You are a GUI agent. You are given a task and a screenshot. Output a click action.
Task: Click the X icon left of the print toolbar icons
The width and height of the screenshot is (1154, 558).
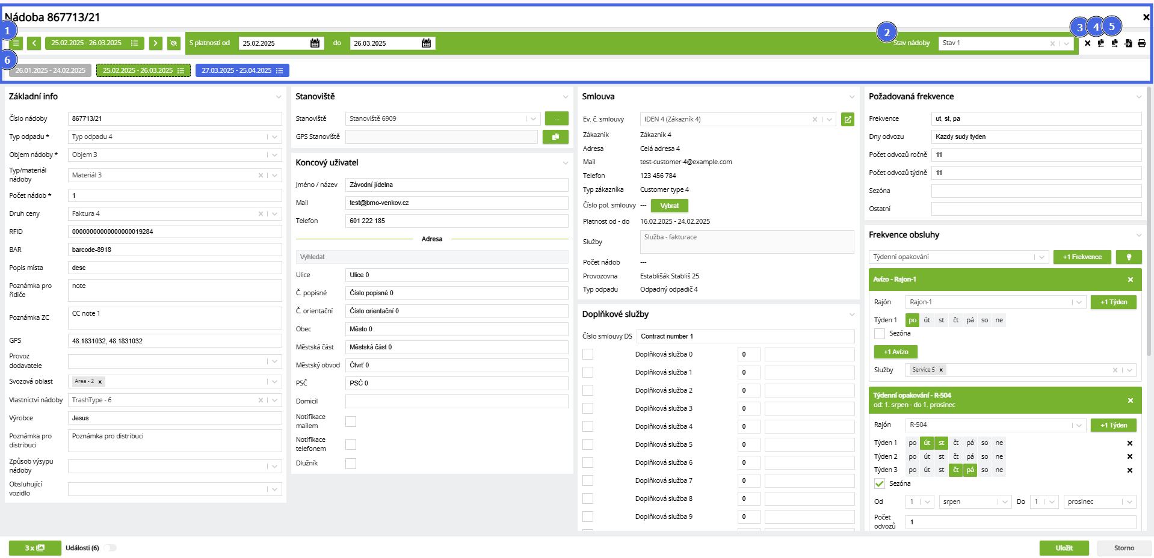click(1087, 43)
